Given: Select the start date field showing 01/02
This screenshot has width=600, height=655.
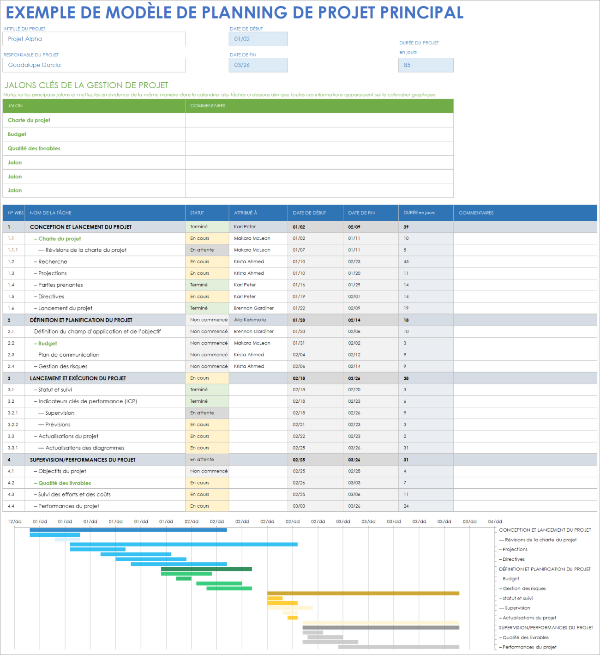Looking at the screenshot, I should pyautogui.click(x=258, y=39).
